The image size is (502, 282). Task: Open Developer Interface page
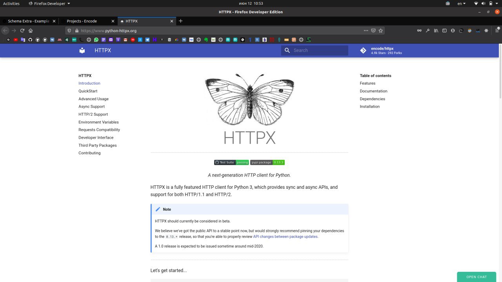[96, 137]
